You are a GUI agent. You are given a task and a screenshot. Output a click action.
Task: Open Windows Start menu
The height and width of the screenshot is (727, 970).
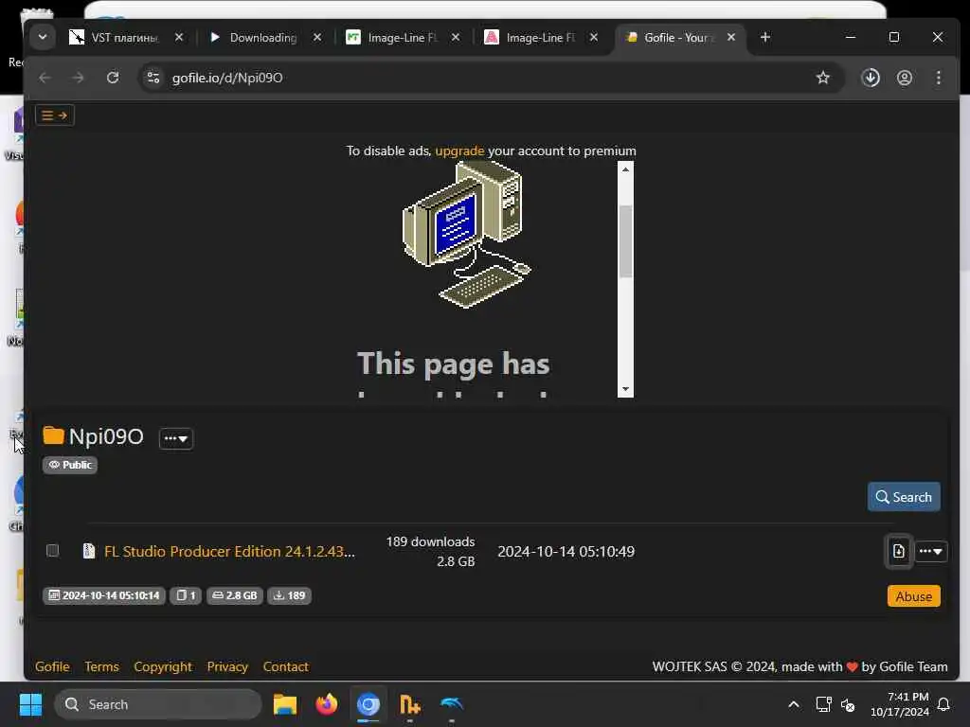click(x=30, y=704)
